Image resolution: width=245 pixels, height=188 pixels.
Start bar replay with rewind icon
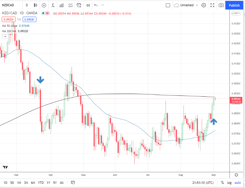click(x=88, y=5)
